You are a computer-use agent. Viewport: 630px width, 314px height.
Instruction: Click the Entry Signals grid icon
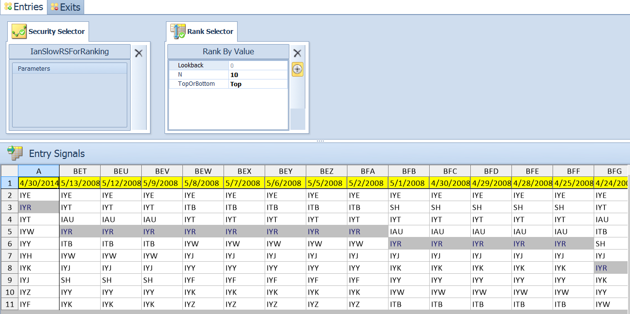click(15, 154)
